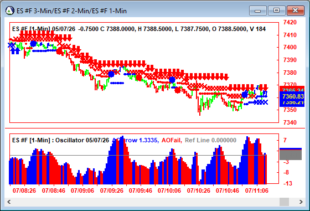Screen dimensions: 310x211
Task: Close the ES #F chart window
Action: pyautogui.click(x=295, y=11)
